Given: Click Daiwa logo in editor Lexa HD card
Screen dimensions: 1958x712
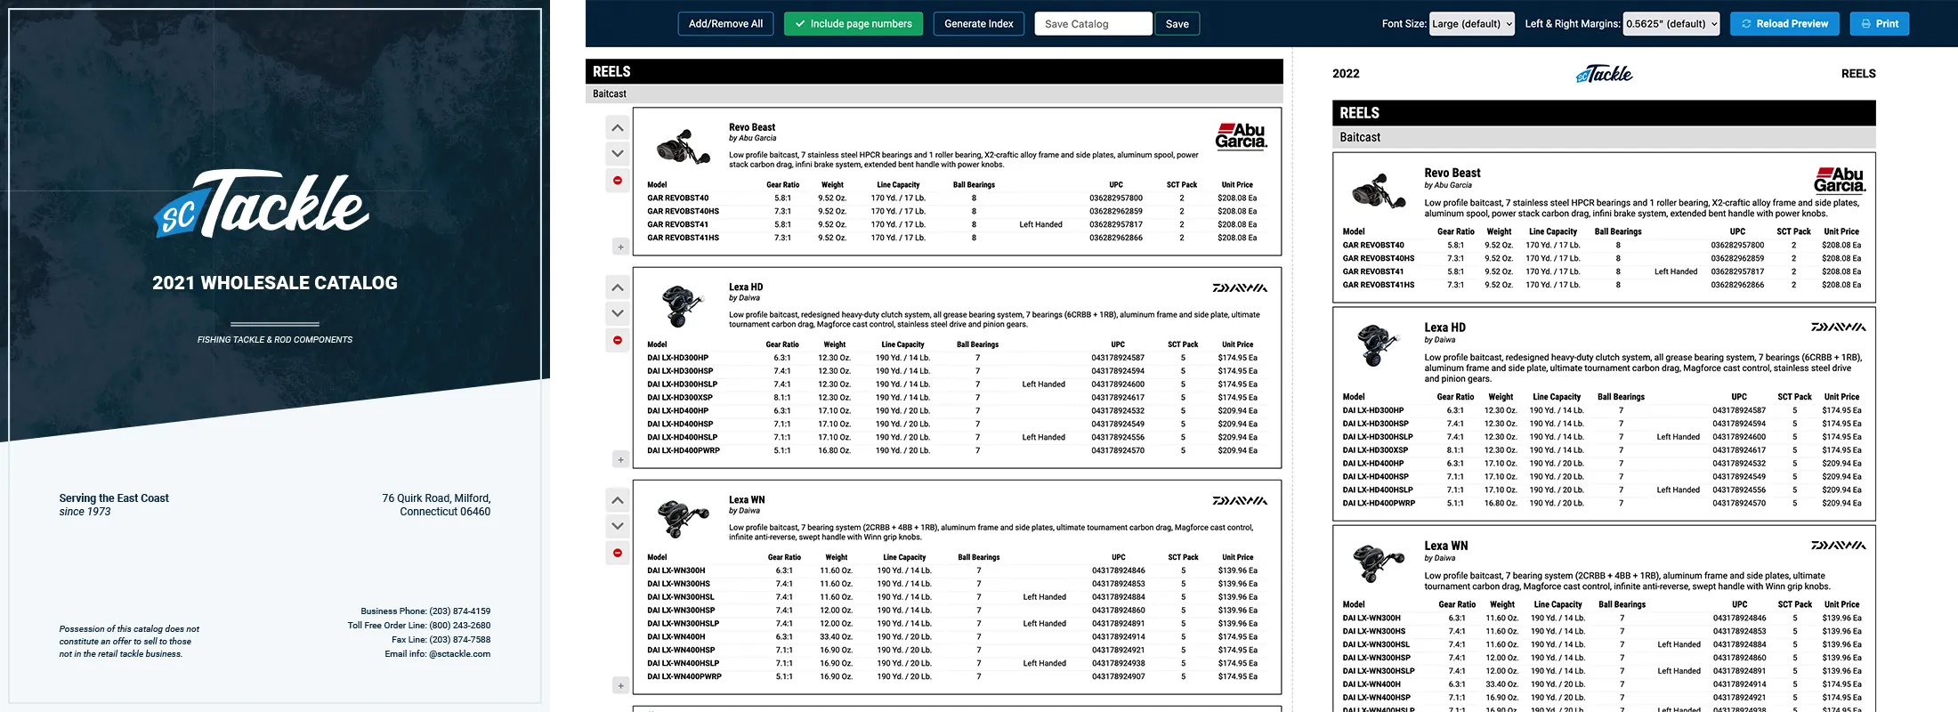Looking at the screenshot, I should coord(1240,287).
